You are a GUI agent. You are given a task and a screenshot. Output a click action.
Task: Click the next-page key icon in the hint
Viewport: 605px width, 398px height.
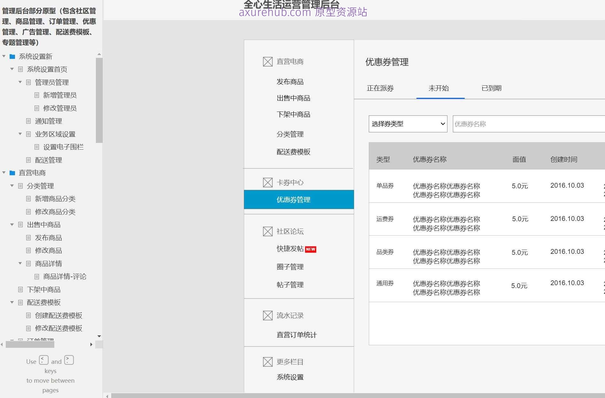[x=69, y=360]
